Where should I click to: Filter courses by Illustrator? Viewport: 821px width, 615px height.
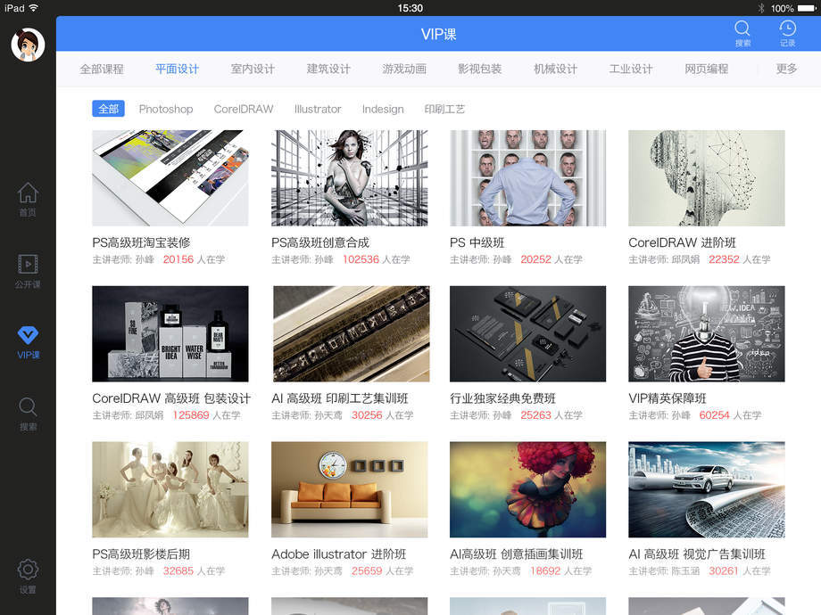click(x=318, y=109)
